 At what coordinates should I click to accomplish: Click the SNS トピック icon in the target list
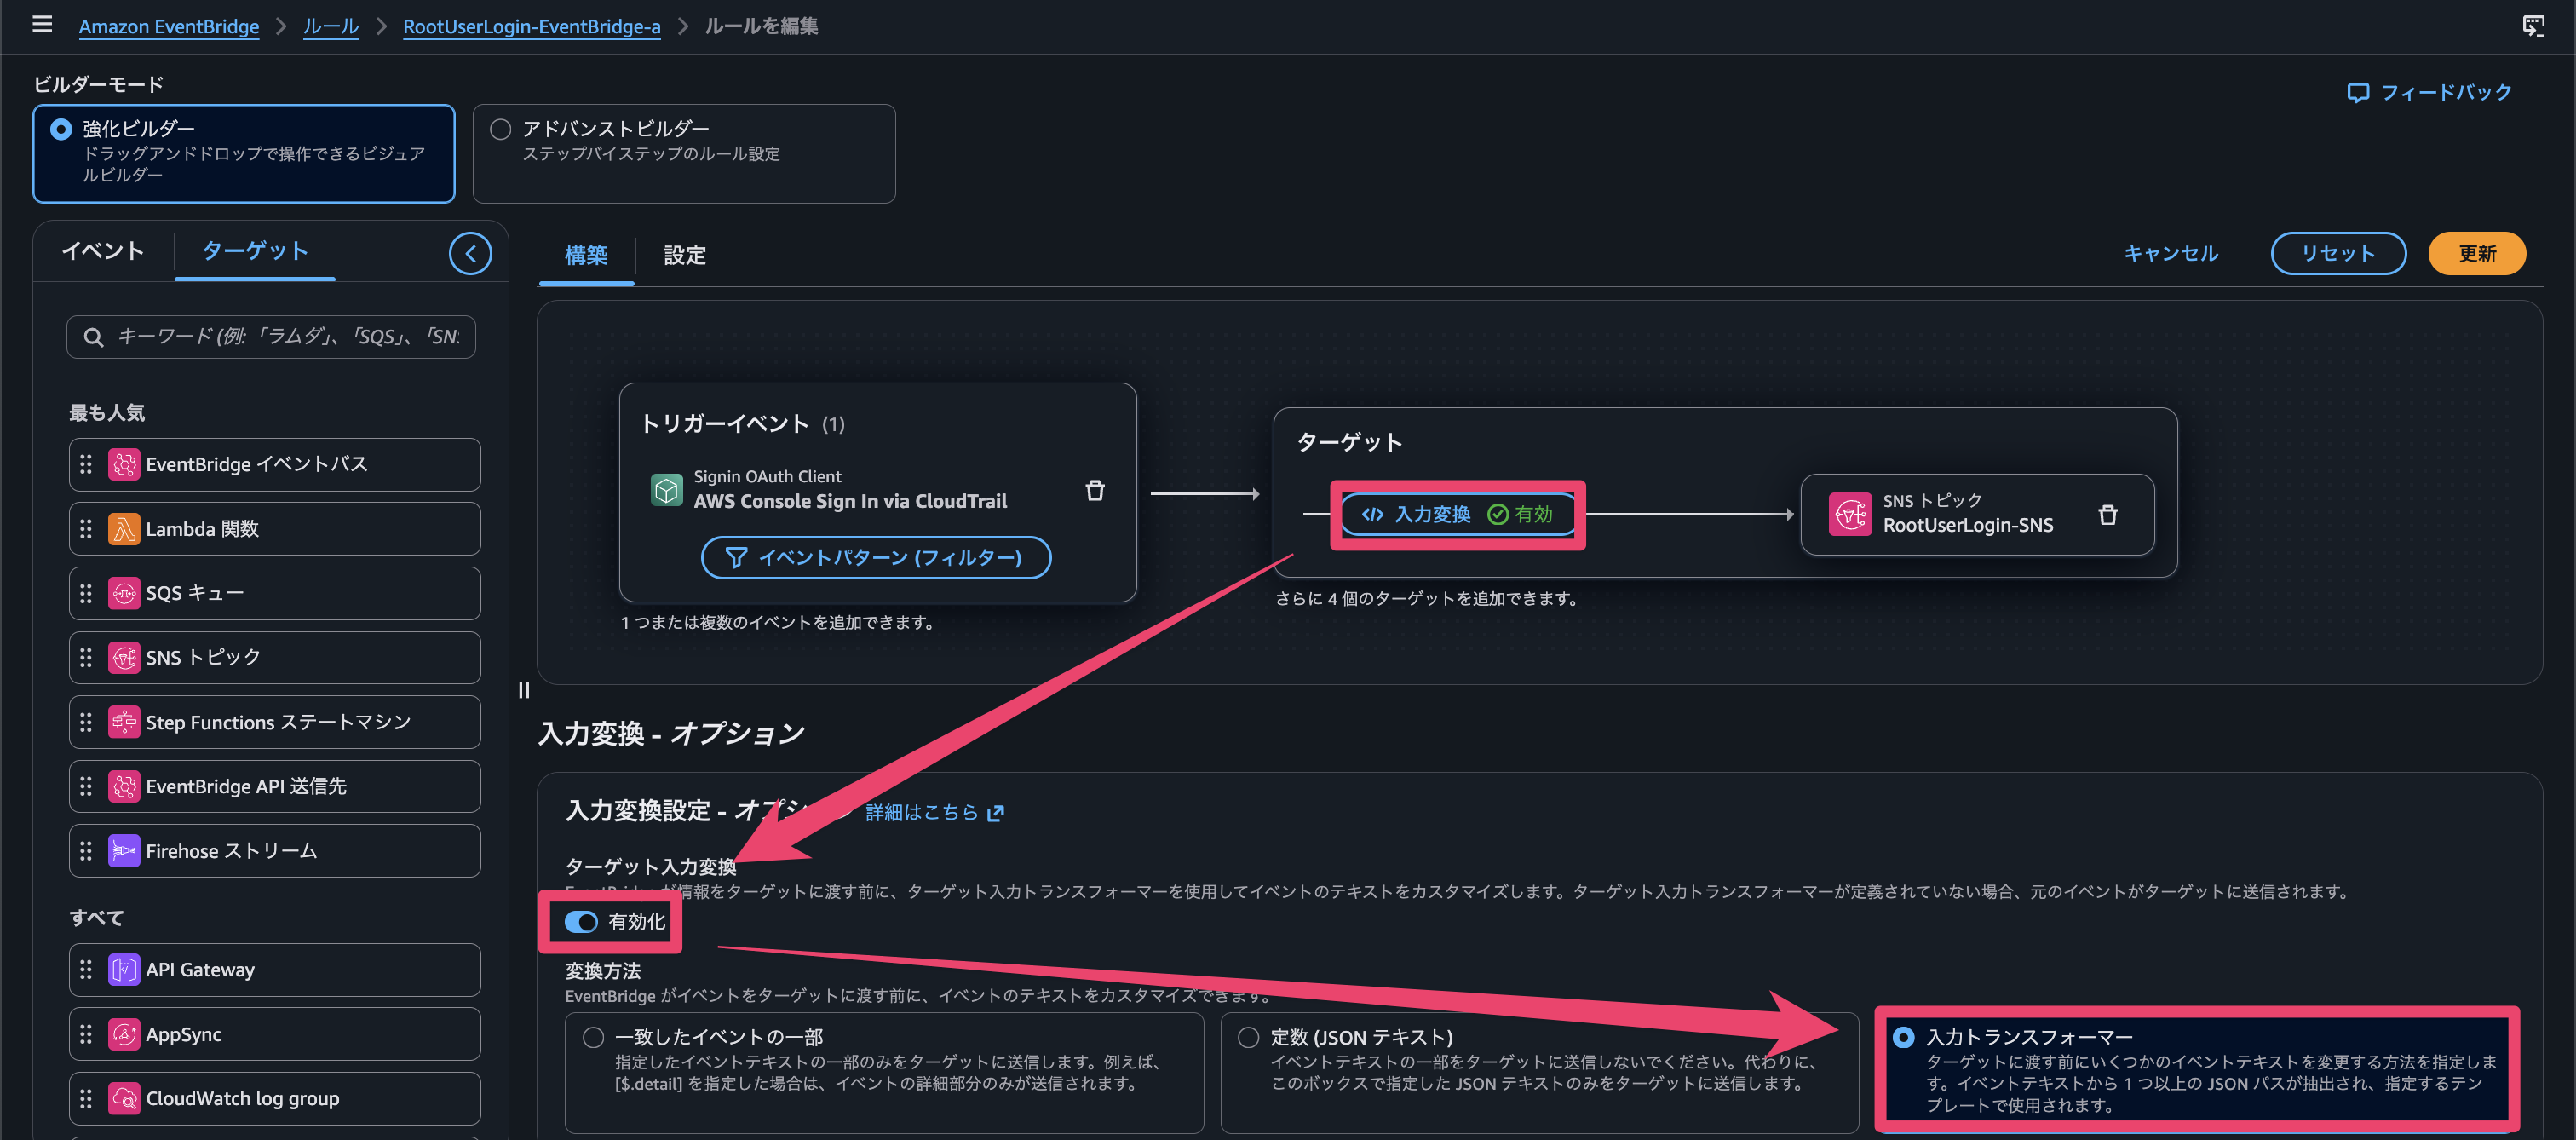point(124,658)
